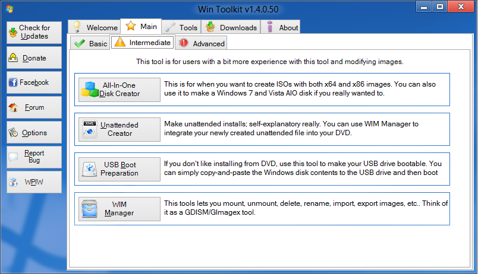
Task: Click the All-In-One Disk Creator description text
Action: click(300, 88)
